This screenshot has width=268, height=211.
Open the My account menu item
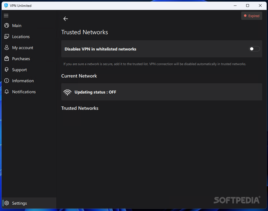[x=29, y=47]
